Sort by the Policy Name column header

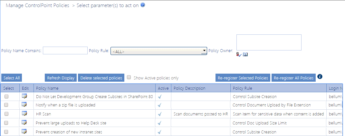47,88
